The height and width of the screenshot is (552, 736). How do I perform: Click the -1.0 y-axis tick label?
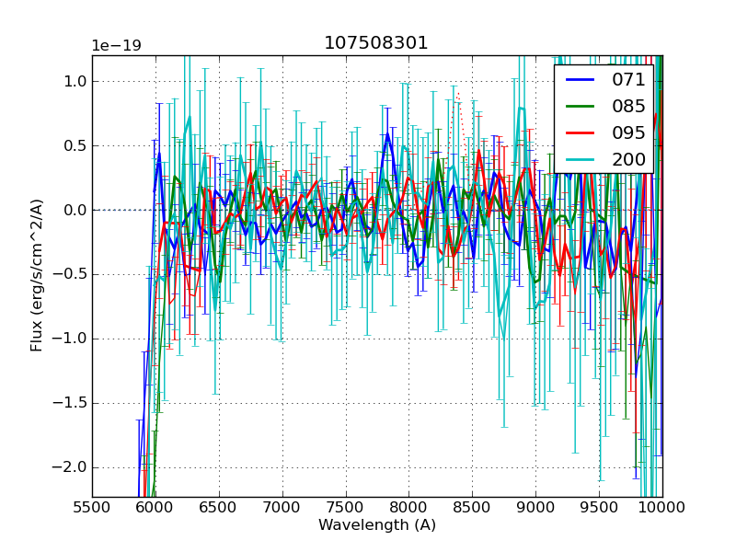point(71,339)
